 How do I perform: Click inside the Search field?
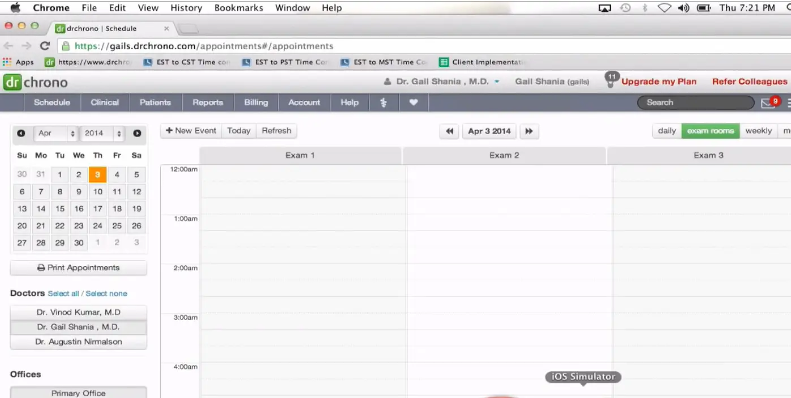point(695,102)
